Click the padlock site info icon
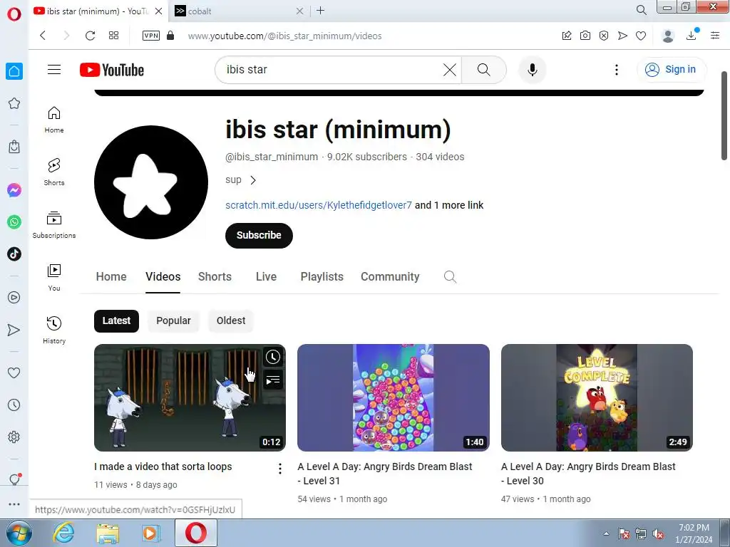Screen dimensions: 730x547 point(170,36)
